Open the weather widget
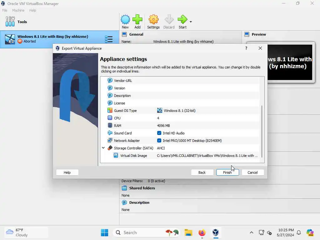The image size is (320, 240). 26,232
